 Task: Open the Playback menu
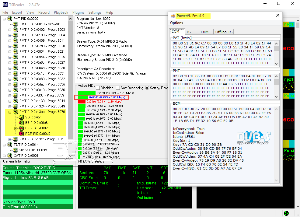[x=61, y=12]
